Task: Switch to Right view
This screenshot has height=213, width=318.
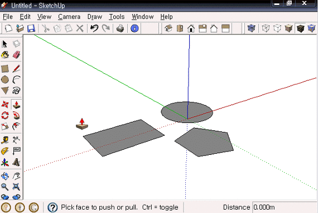Action: pos(203,29)
